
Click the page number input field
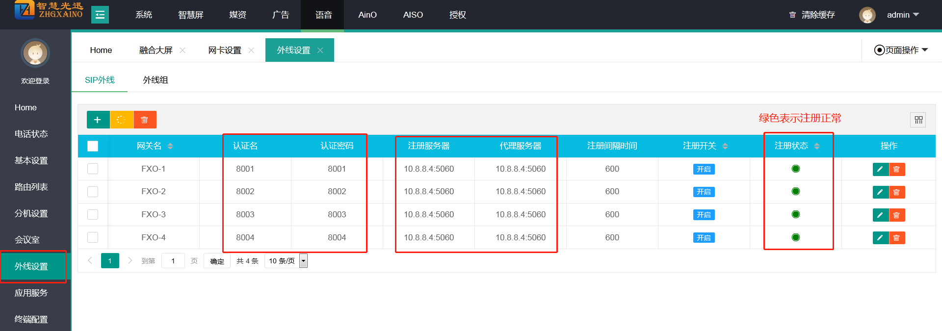pos(173,261)
